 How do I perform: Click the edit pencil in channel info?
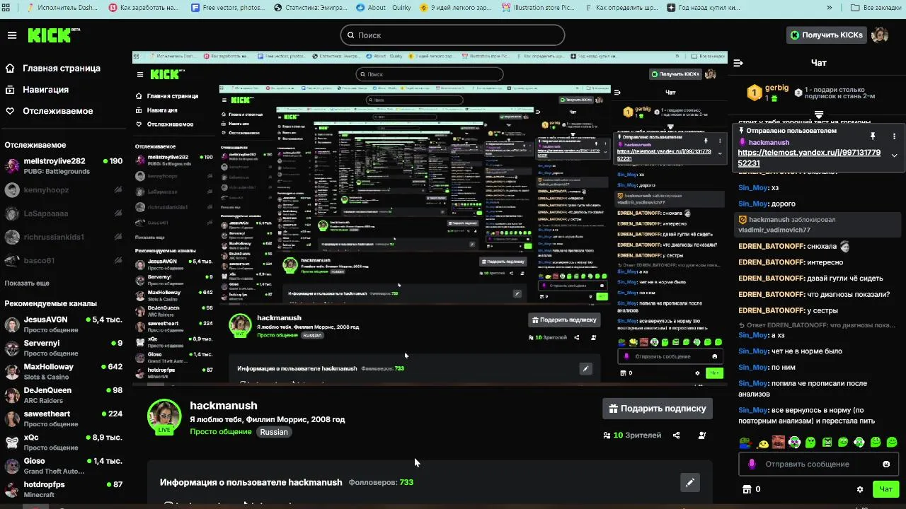[690, 482]
